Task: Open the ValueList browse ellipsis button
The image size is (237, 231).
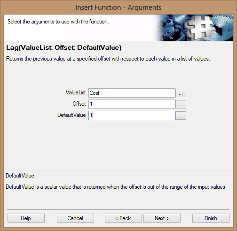Action: [181, 93]
